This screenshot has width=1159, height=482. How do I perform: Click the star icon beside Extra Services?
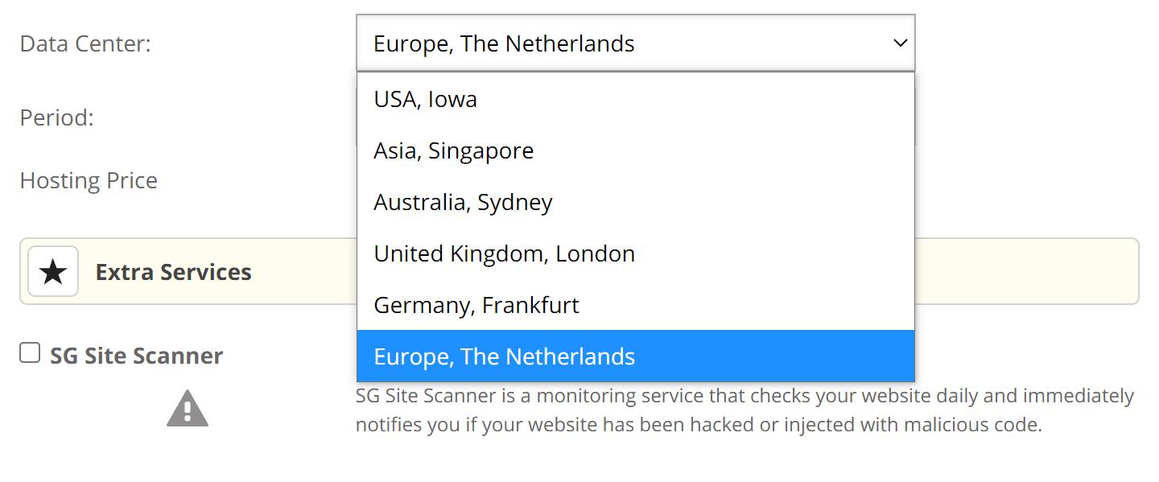(53, 271)
